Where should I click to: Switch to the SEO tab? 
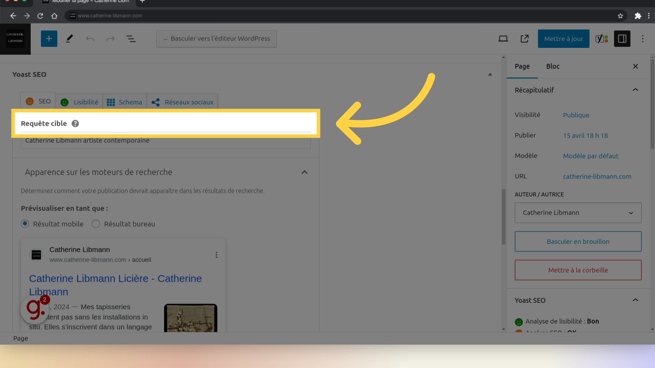(38, 101)
